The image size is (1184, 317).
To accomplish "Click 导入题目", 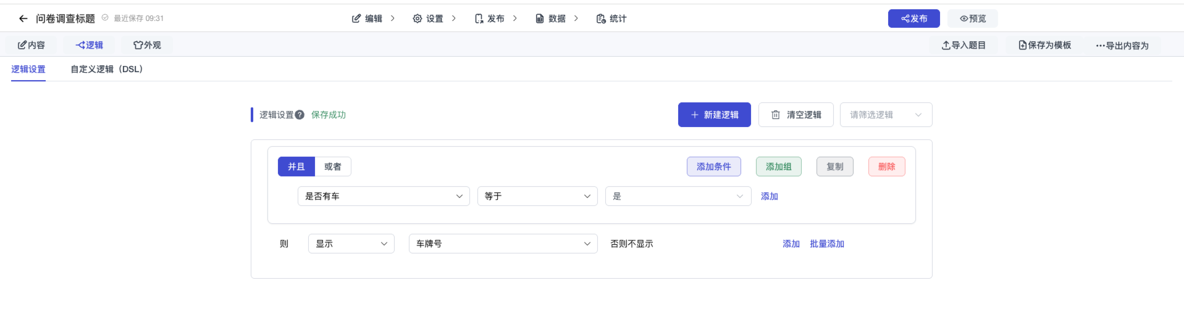I will click(964, 45).
